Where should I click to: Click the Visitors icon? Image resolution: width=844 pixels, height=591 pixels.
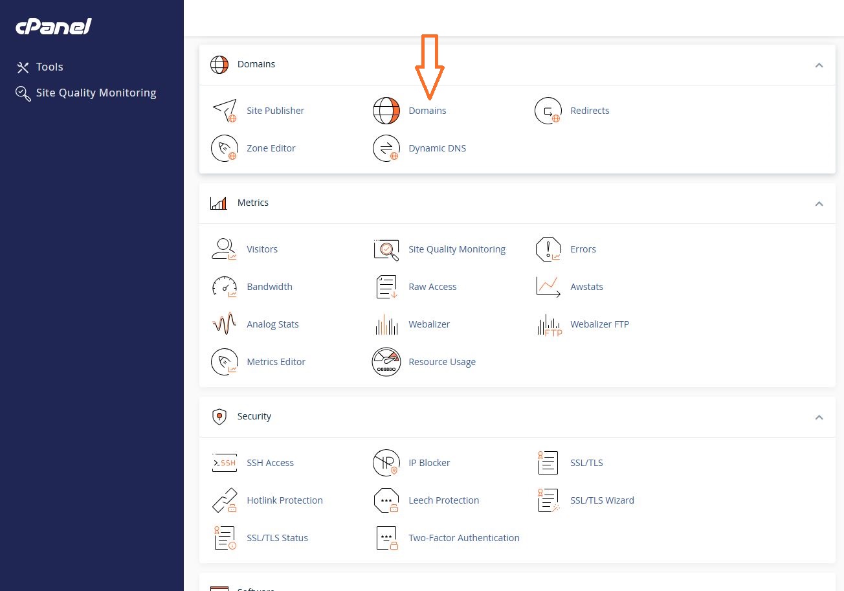point(225,249)
